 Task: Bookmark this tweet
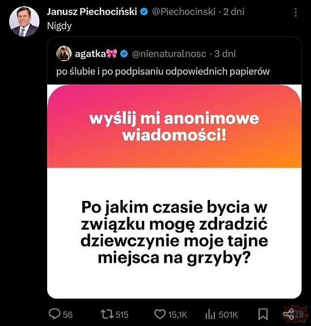(x=262, y=314)
